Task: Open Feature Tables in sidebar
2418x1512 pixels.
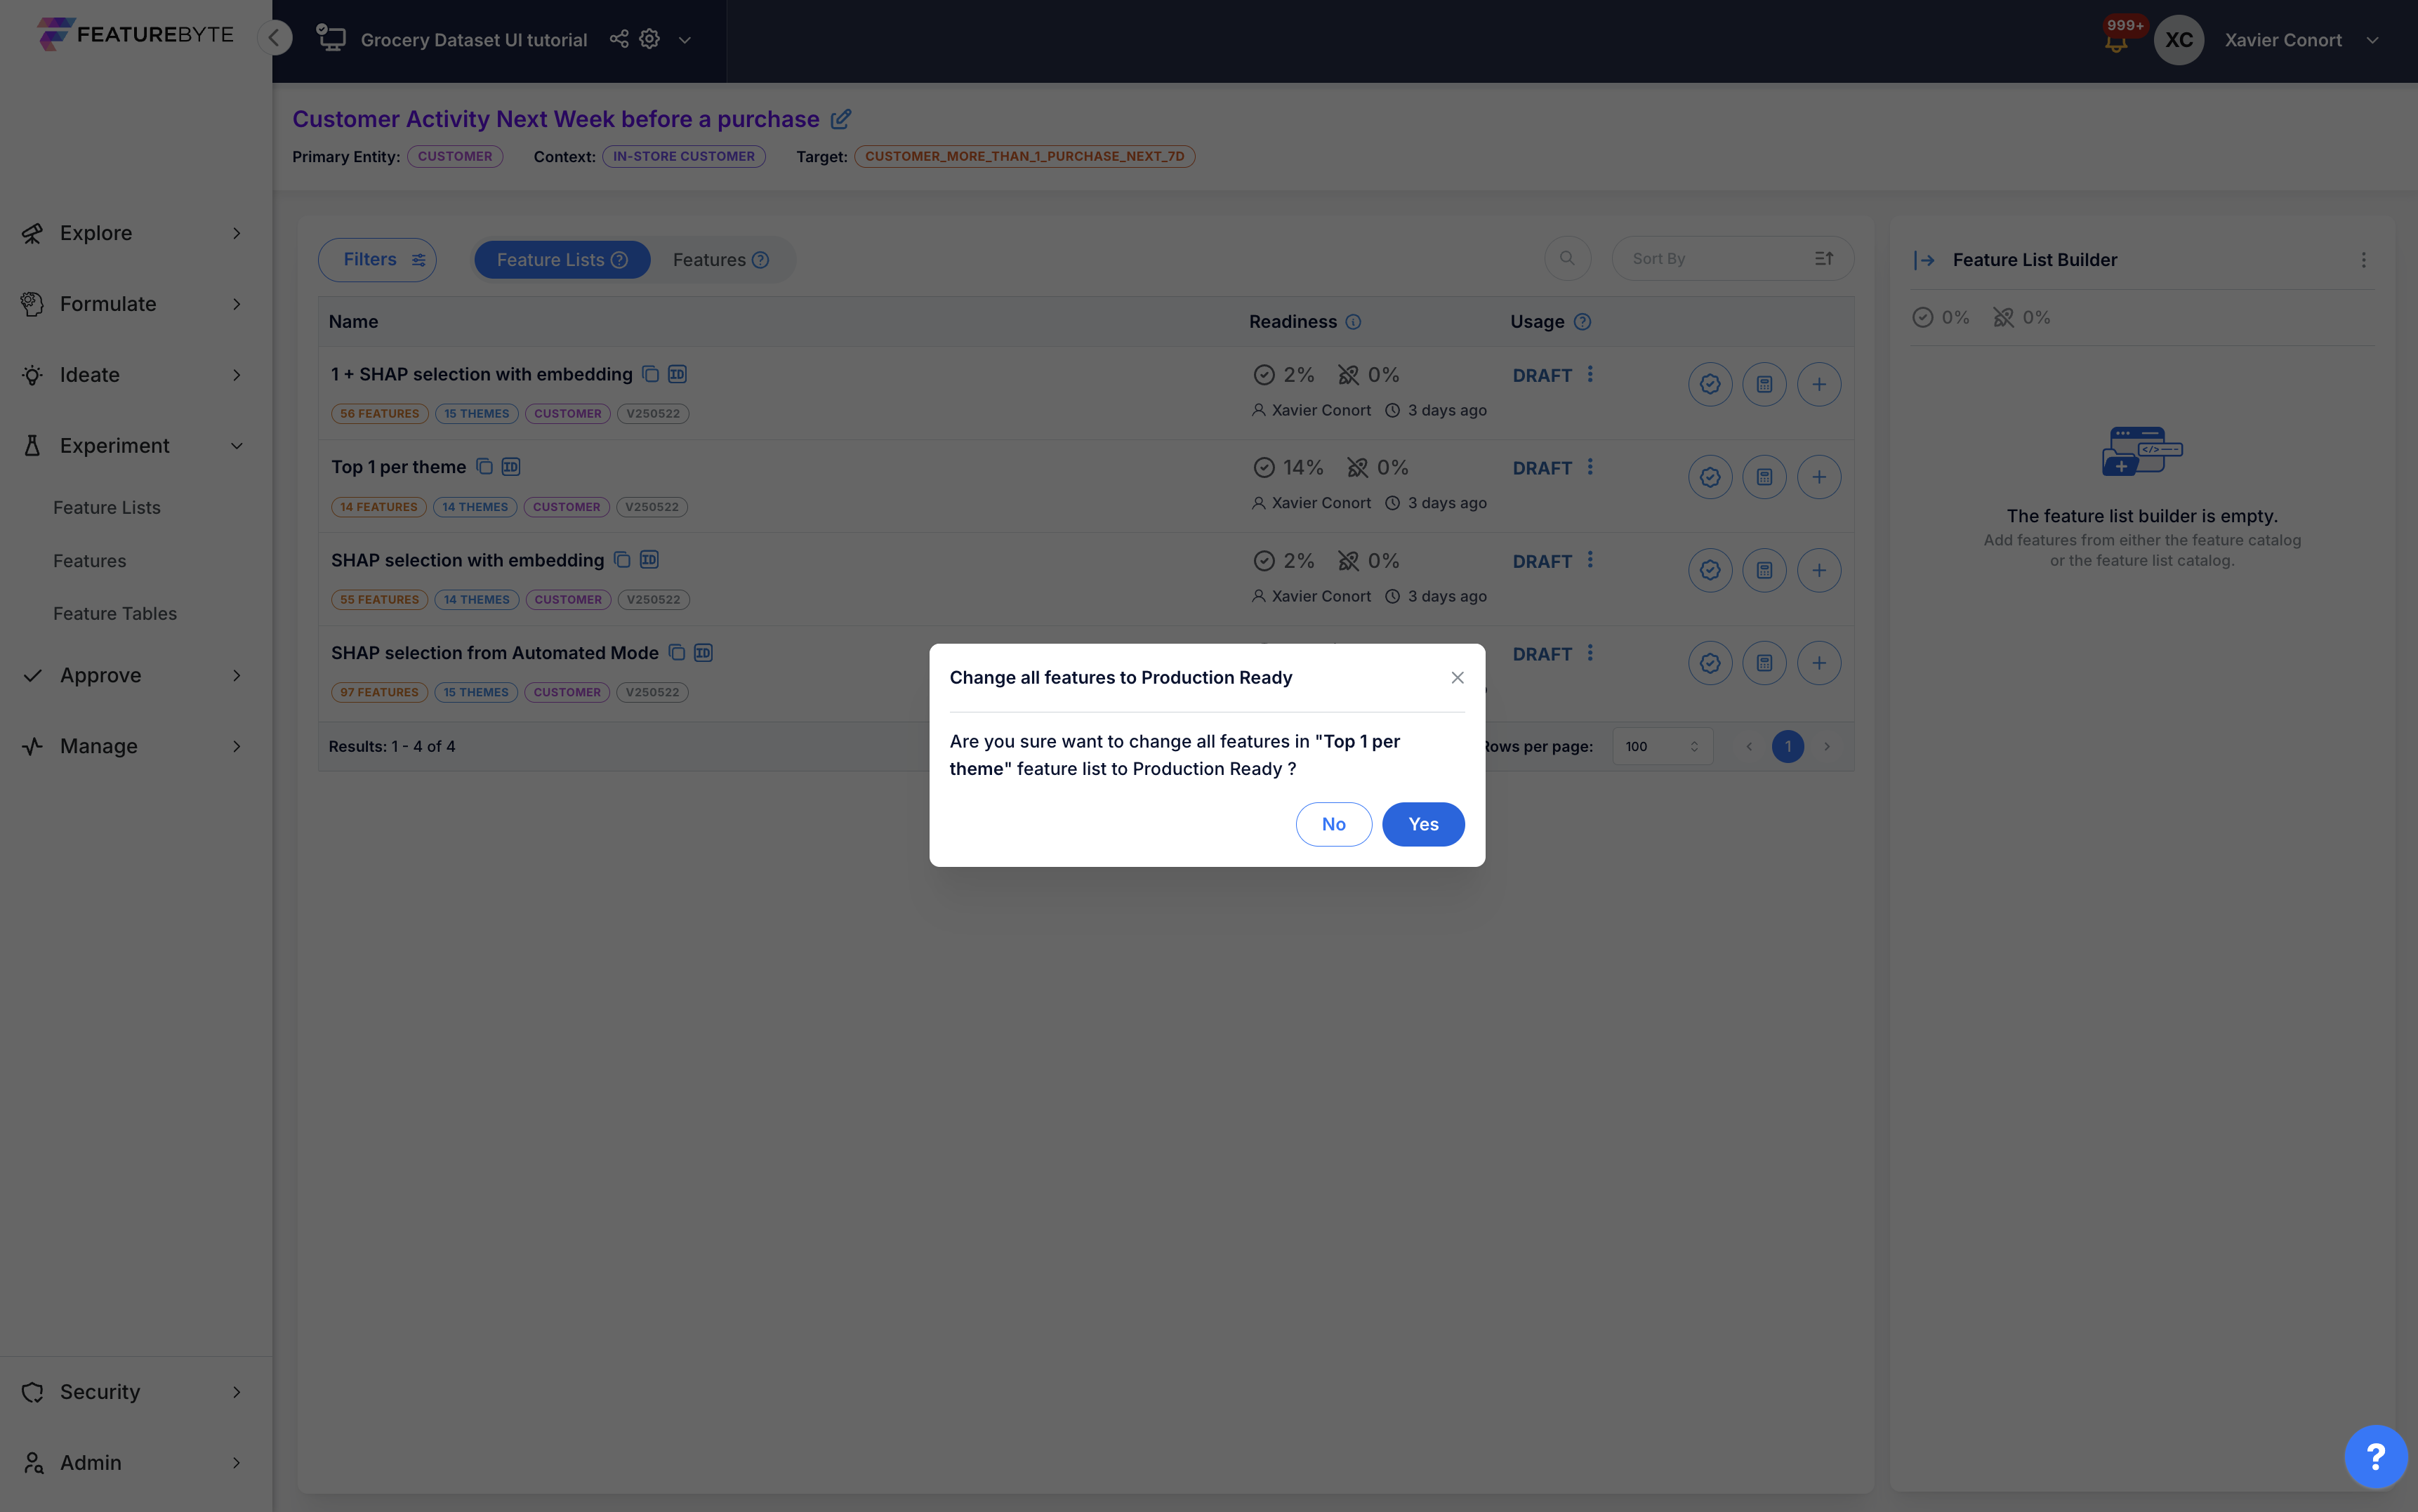Action: tap(115, 614)
